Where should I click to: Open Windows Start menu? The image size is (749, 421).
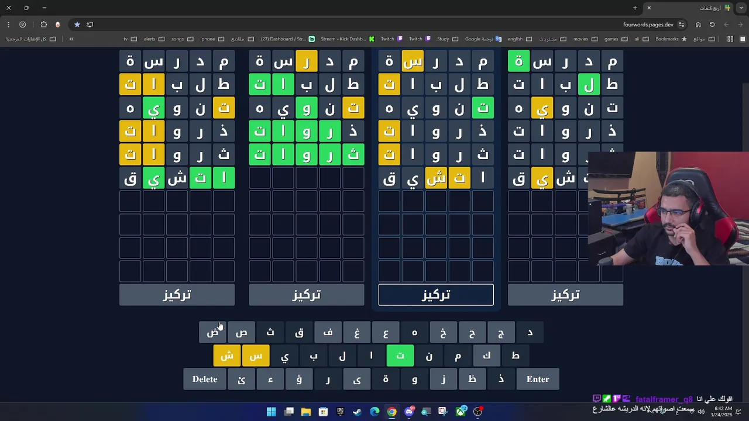[272, 412]
